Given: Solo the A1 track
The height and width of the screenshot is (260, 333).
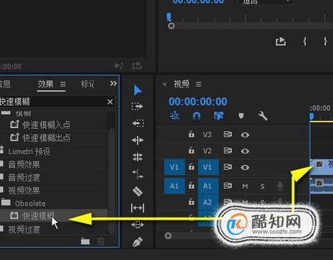Looking at the screenshot, I should [262, 186].
